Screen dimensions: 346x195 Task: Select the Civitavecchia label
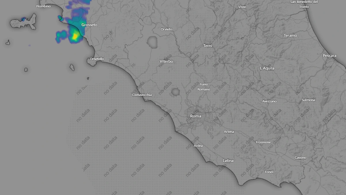tap(141, 95)
